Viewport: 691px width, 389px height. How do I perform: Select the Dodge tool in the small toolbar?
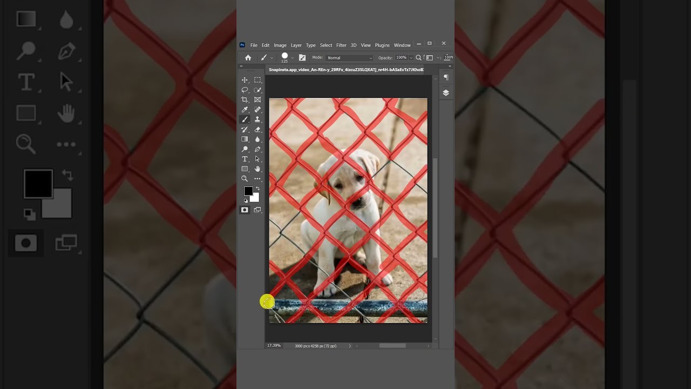245,149
